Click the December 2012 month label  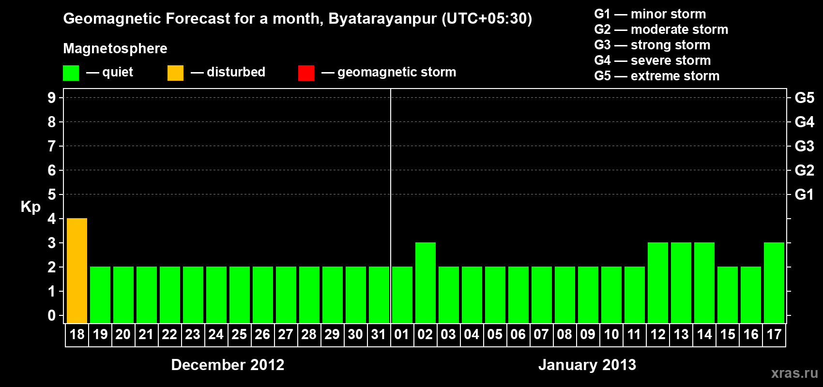click(x=228, y=365)
